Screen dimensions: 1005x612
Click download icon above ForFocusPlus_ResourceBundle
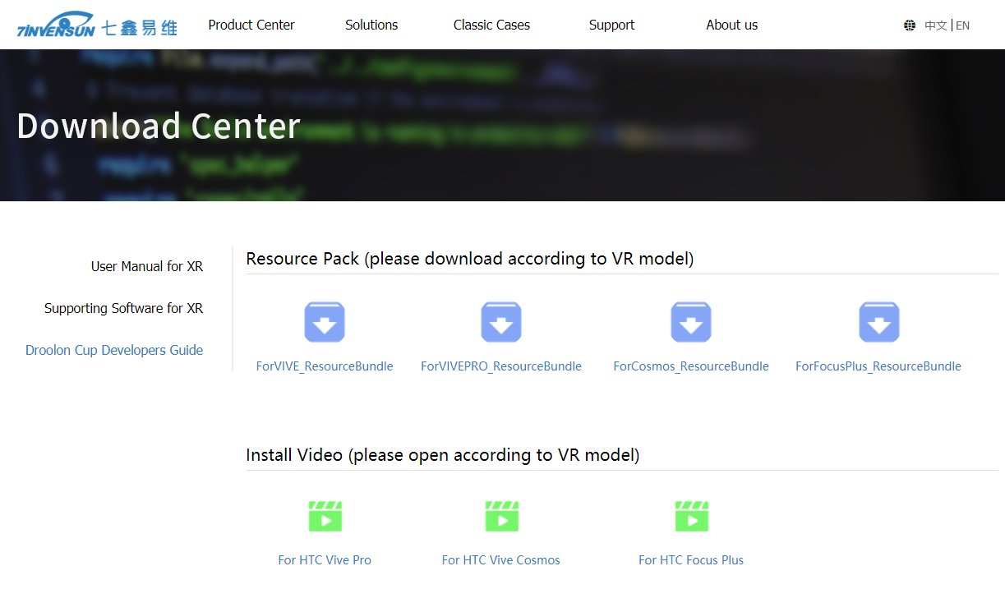coord(879,322)
